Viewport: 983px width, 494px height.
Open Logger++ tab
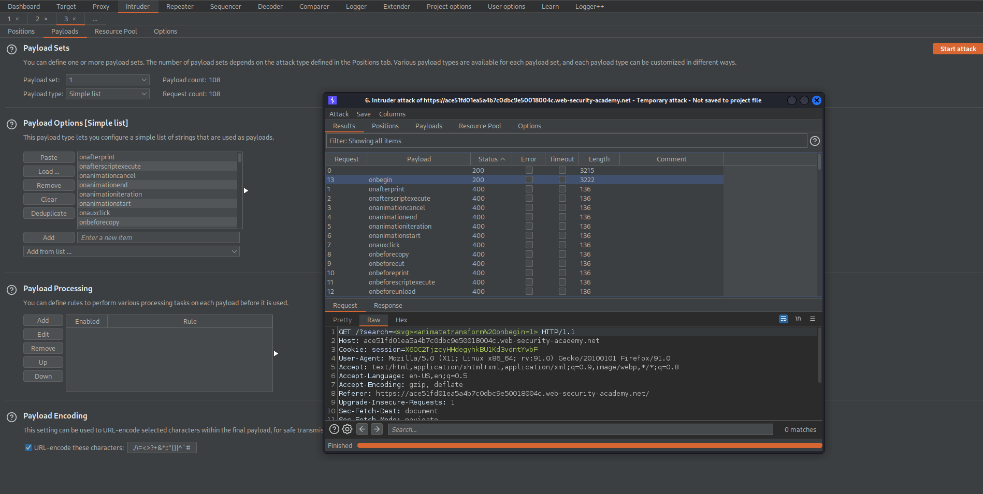[589, 6]
